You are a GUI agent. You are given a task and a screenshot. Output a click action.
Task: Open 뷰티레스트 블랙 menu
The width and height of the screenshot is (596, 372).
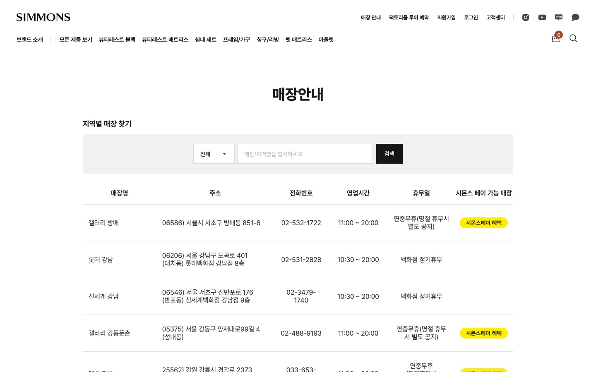117,40
